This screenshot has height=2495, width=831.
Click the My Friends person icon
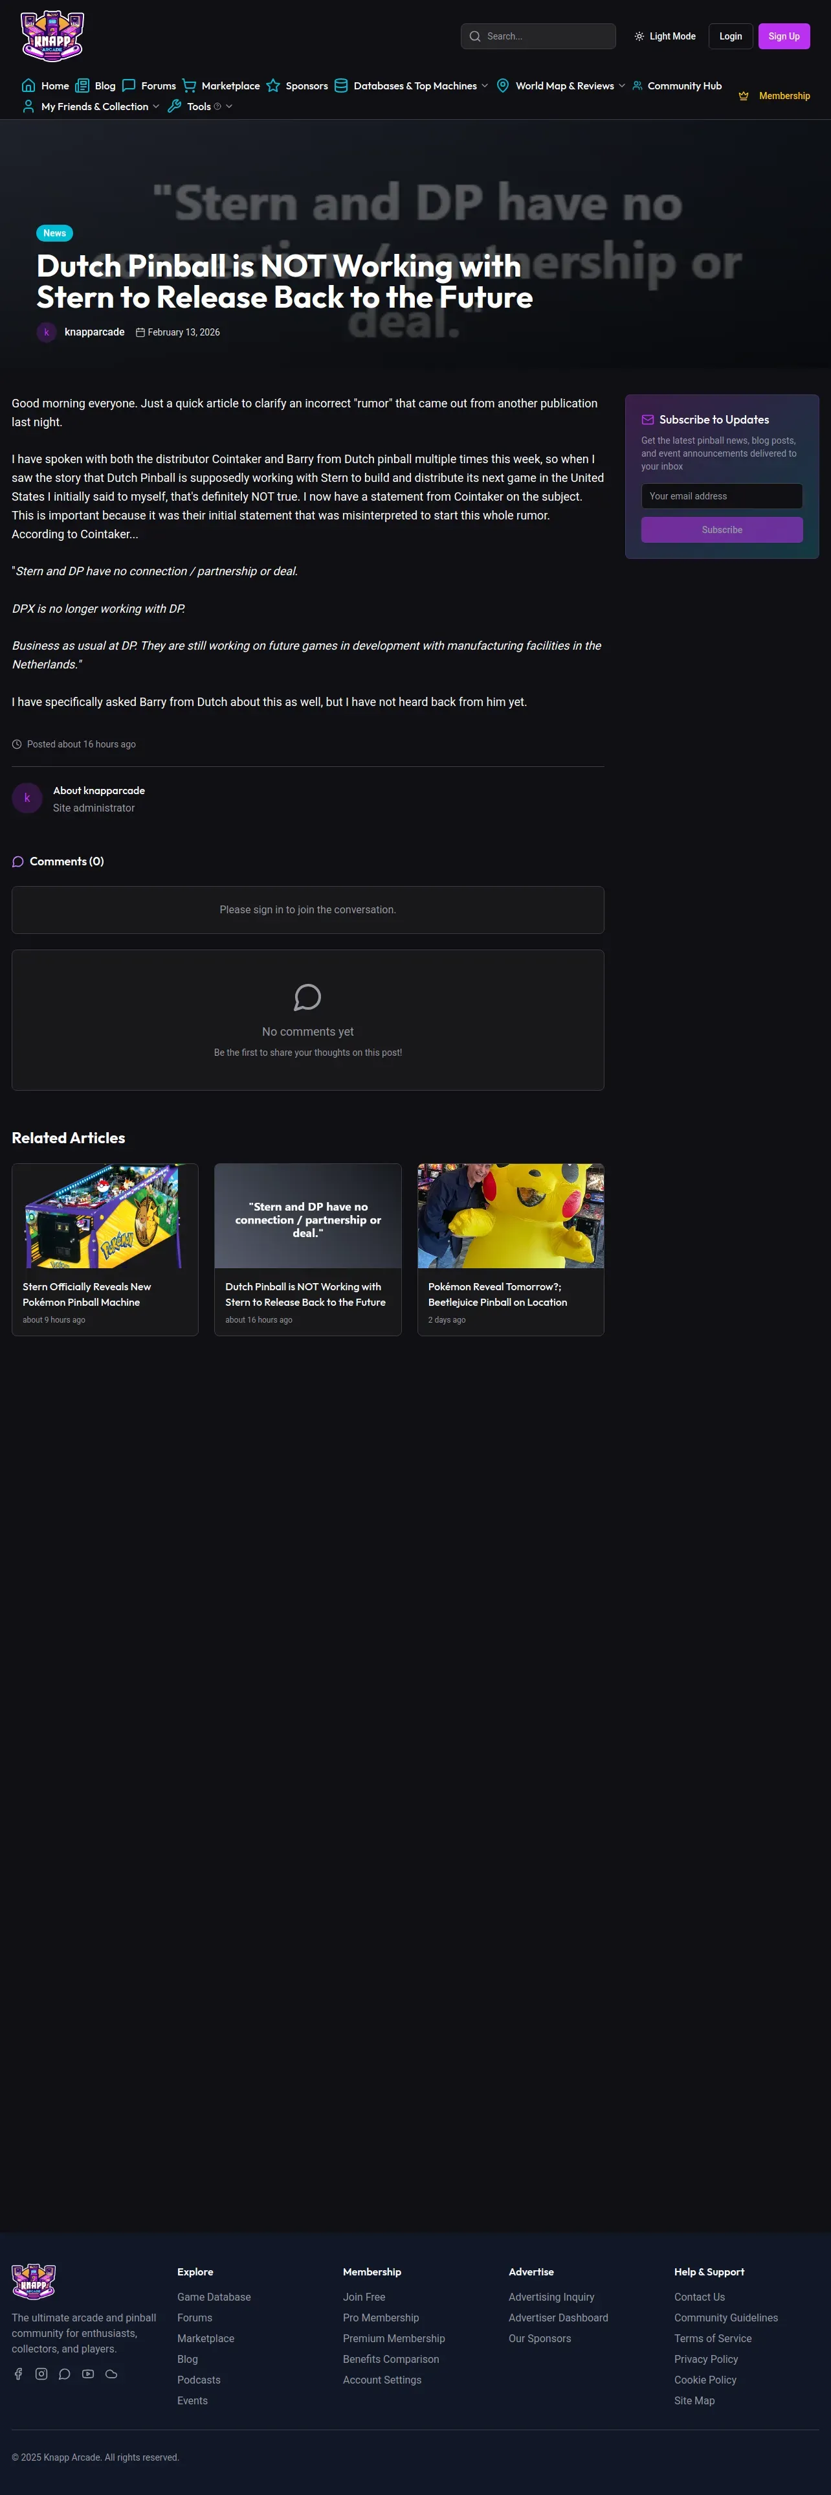[x=28, y=106]
